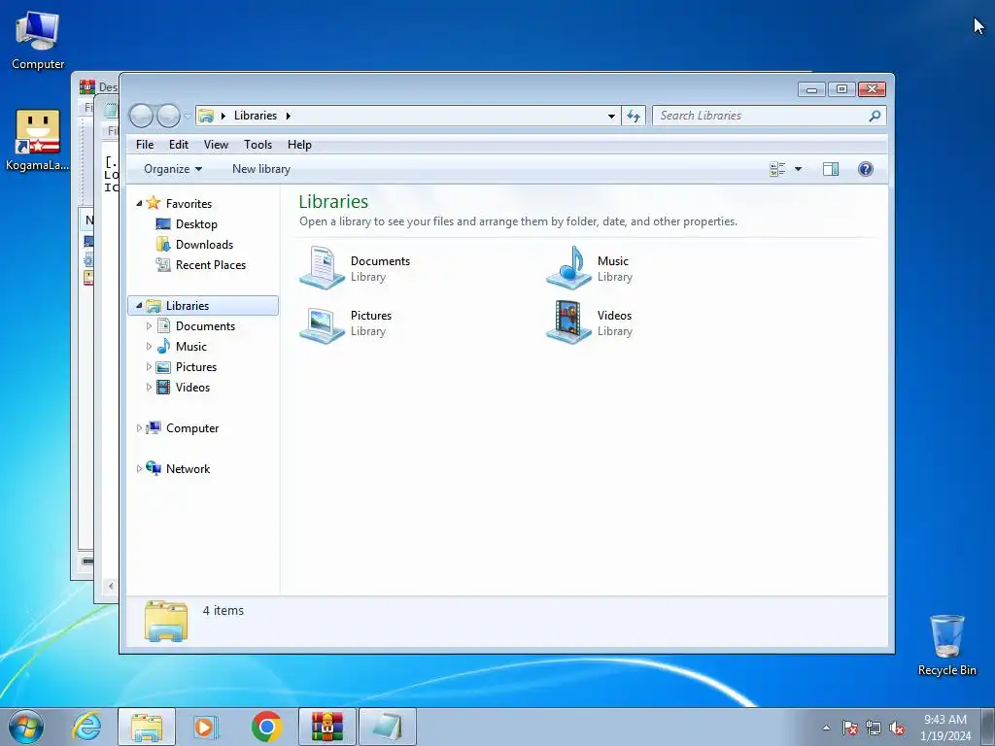The image size is (995, 746).
Task: Switch to Notepad taskbar button
Action: pyautogui.click(x=387, y=727)
